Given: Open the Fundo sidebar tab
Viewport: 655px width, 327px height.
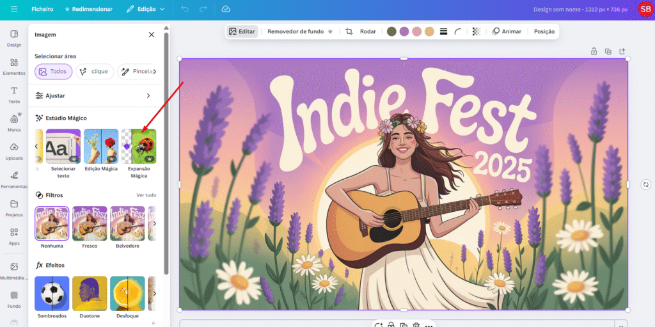Looking at the screenshot, I should [14, 299].
